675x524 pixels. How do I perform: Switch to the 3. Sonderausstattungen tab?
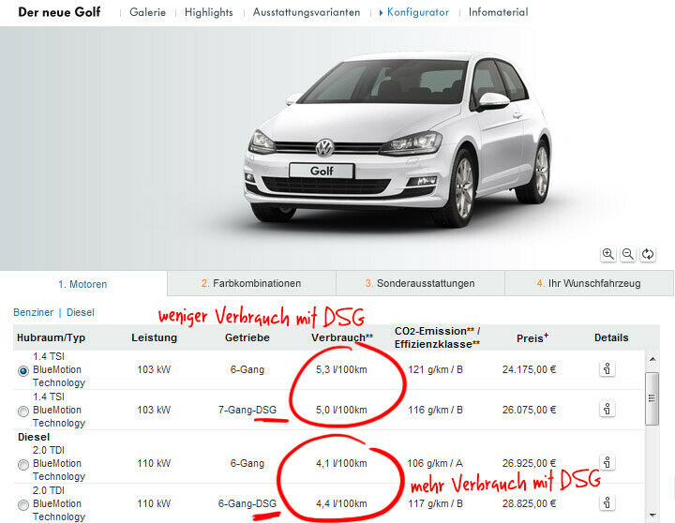[x=420, y=283]
